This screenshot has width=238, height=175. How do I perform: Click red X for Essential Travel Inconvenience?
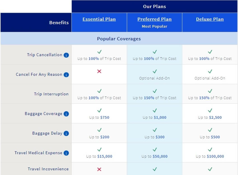(x=99, y=169)
